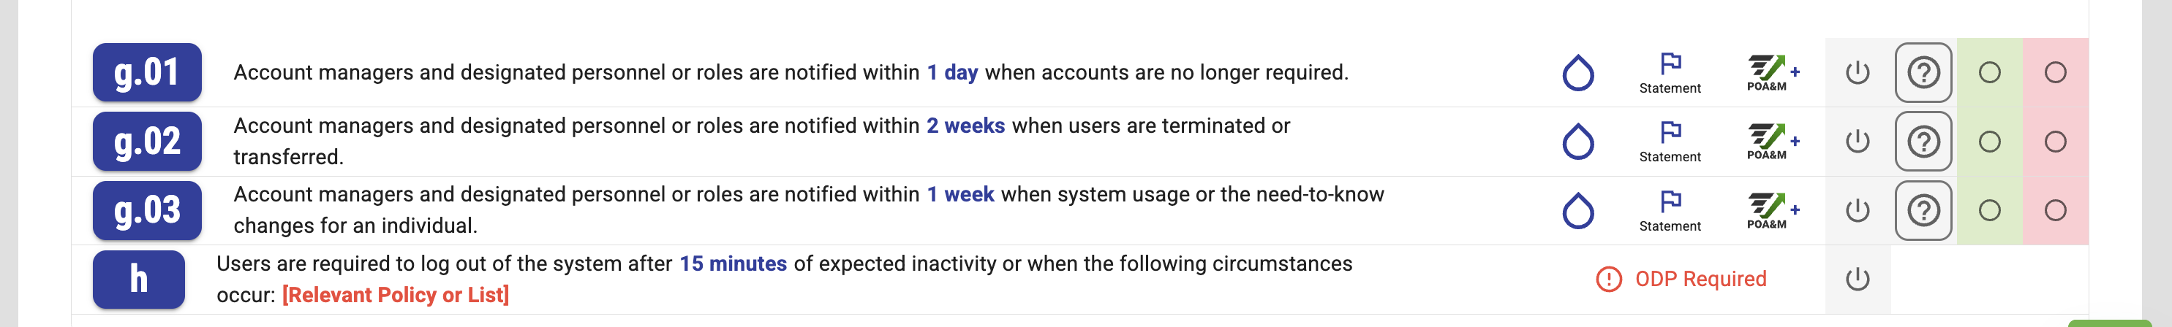Add a POA&M for g.01
Viewport: 2172px width, 327px height.
pyautogui.click(x=1773, y=72)
